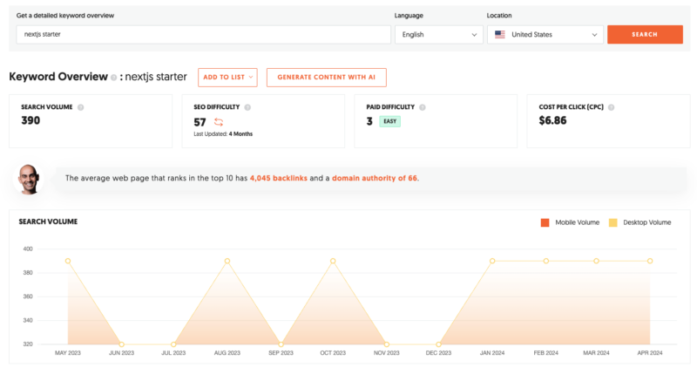Viewport: 697px width, 368px height.
Task: Click the SEP 2023 data point on chart
Action: coord(281,344)
